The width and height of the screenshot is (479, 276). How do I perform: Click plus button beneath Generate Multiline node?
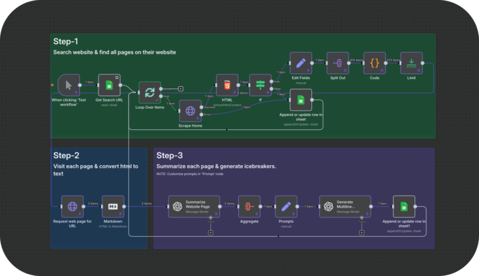coord(361,232)
